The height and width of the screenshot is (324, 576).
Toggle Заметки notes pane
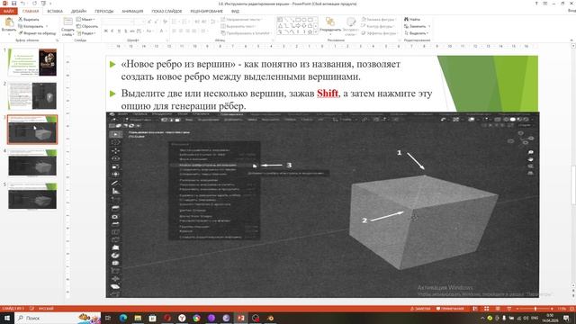(x=420, y=309)
